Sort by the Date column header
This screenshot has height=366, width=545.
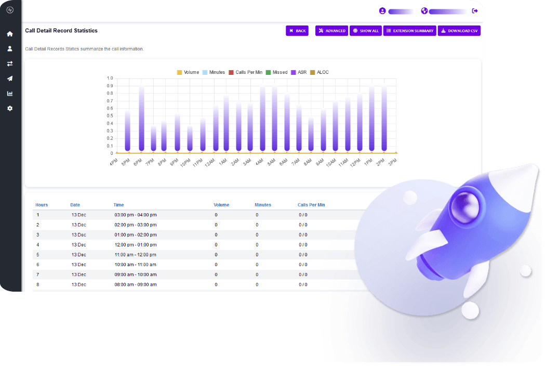point(75,205)
